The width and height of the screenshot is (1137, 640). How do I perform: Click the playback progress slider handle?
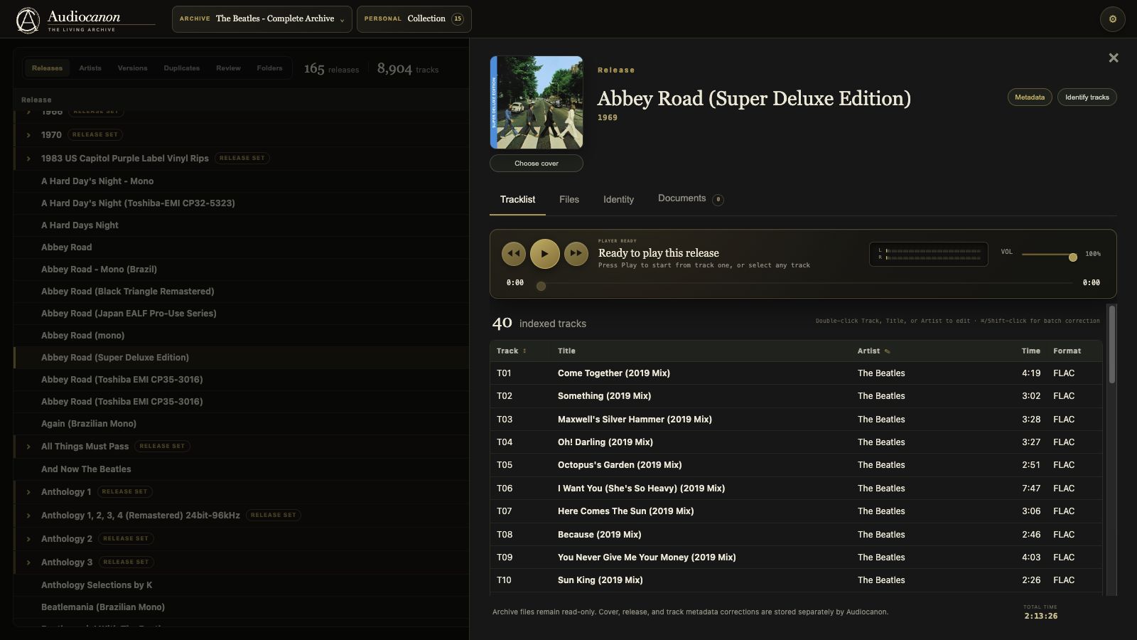[x=541, y=286]
